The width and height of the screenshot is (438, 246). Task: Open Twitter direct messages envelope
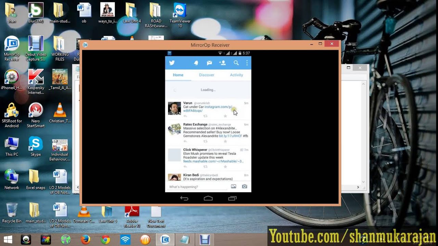209,63
